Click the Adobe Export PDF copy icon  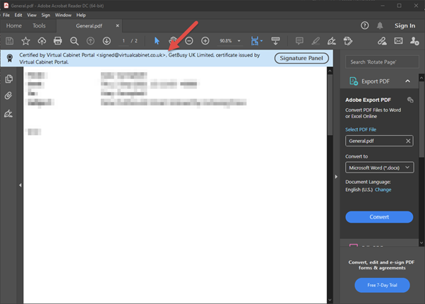coord(410,100)
